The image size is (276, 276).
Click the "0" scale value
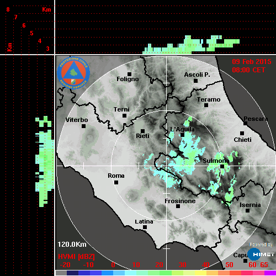[113, 265]
